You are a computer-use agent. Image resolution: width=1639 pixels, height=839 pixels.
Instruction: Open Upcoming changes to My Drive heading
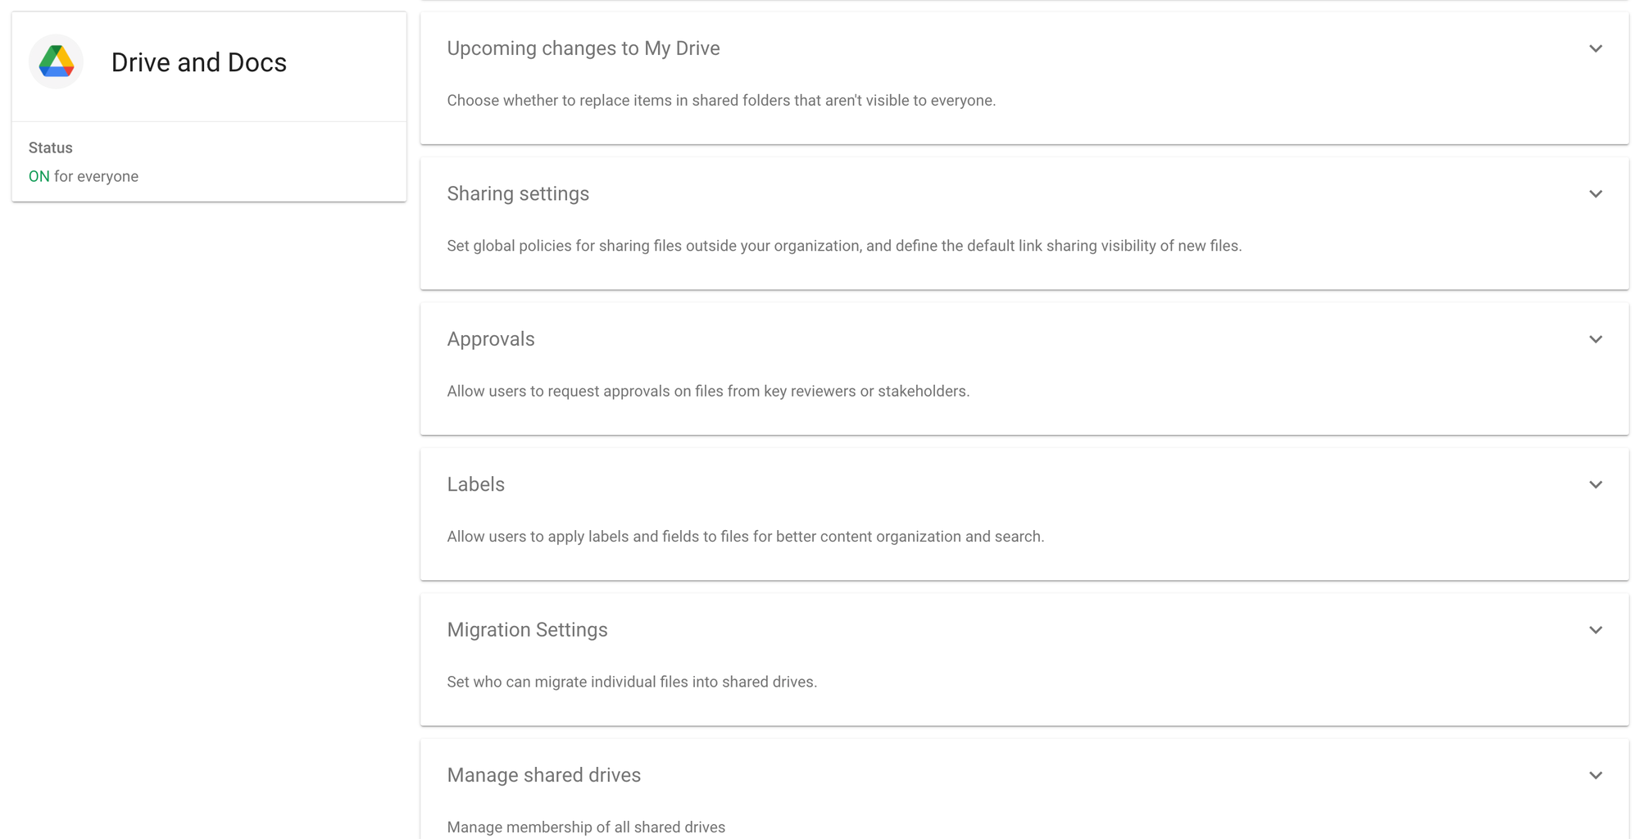[x=583, y=48]
